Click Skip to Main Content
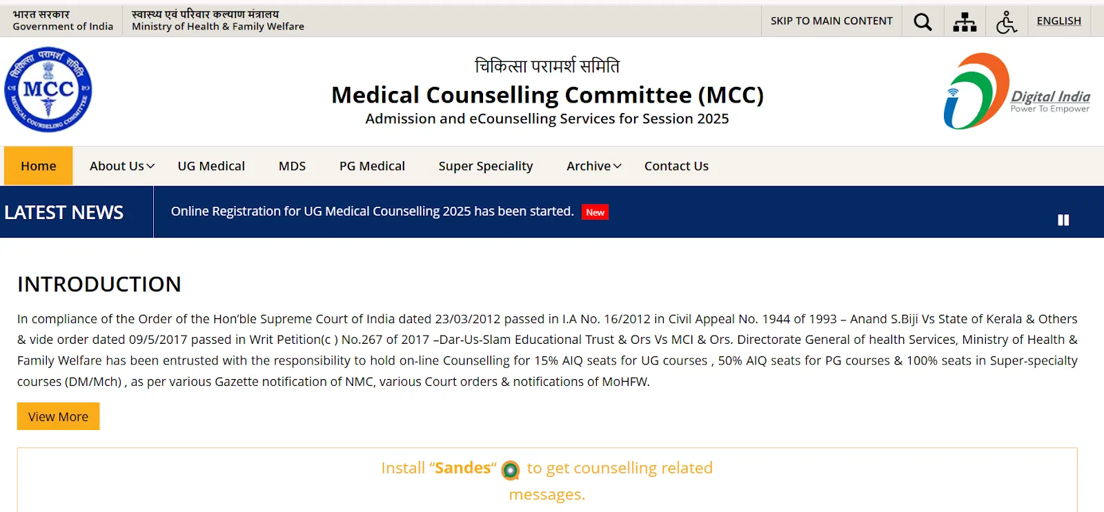This screenshot has height=512, width=1104. point(831,21)
